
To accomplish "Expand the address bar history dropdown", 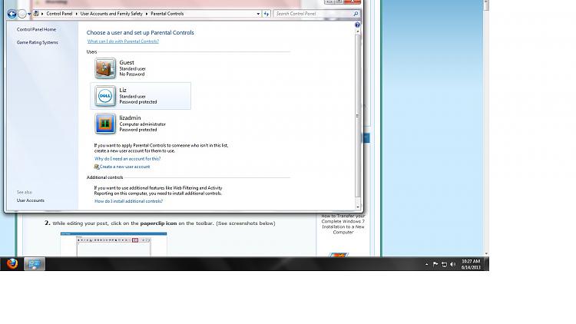I will point(258,14).
